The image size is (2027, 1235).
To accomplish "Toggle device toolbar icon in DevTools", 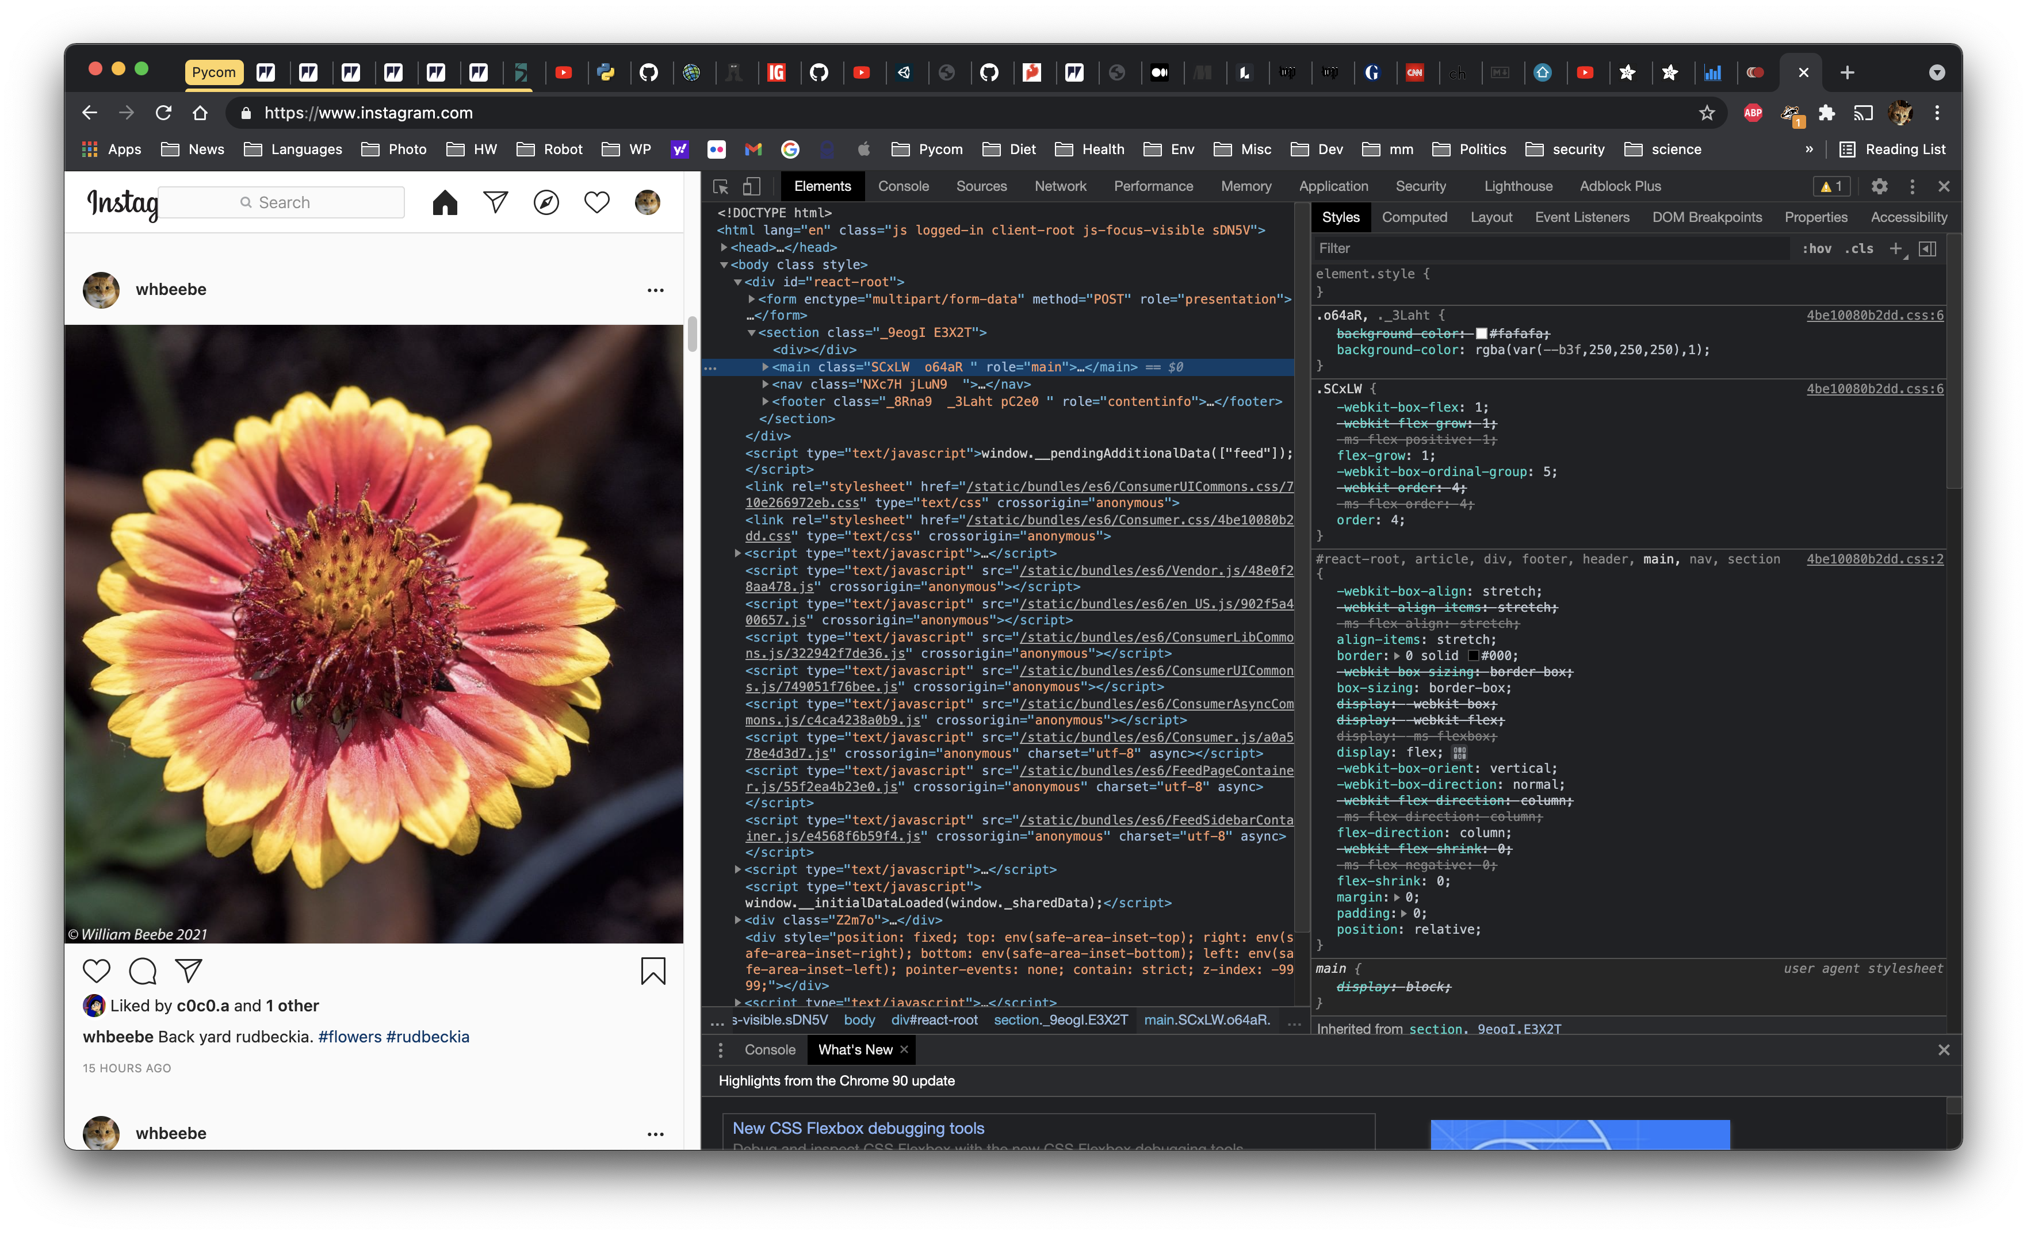I will (x=752, y=187).
